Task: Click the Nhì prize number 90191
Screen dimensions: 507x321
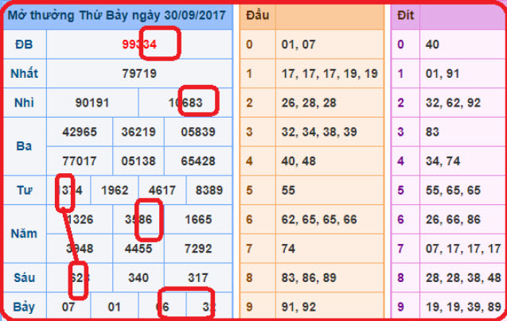Action: [x=92, y=102]
